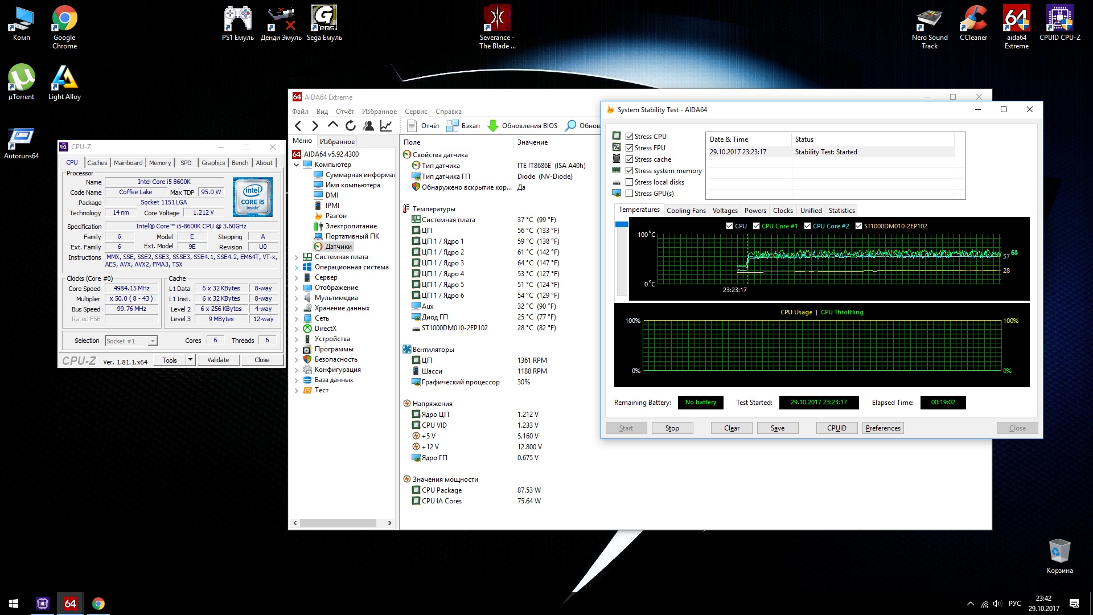The width and height of the screenshot is (1093, 615).
Task: Switch to the Cooling Fans tab
Action: 685,211
